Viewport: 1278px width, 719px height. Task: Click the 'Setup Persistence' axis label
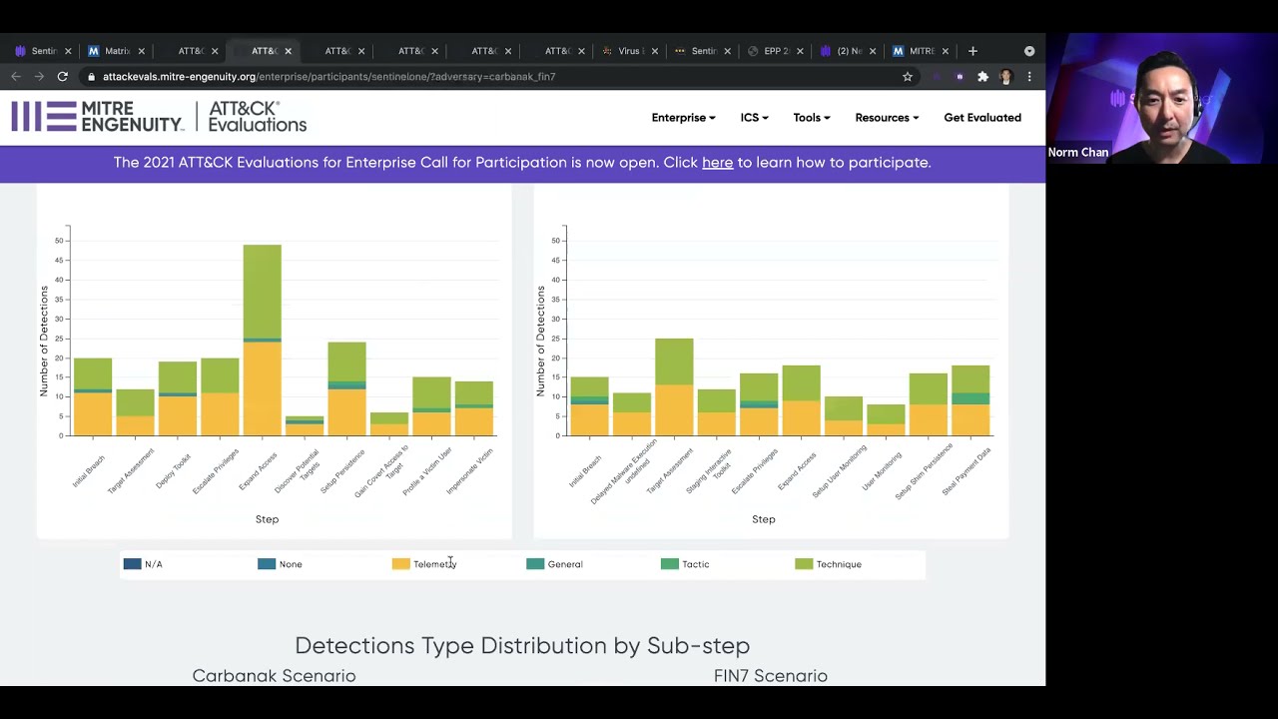point(343,470)
